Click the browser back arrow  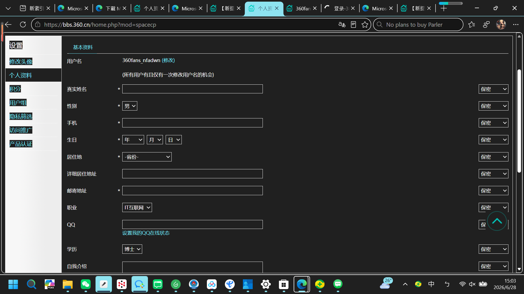point(8,24)
